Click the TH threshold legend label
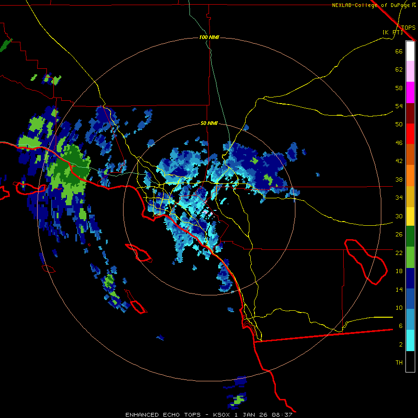Viewport: 418px width, 418px height. (x=399, y=363)
